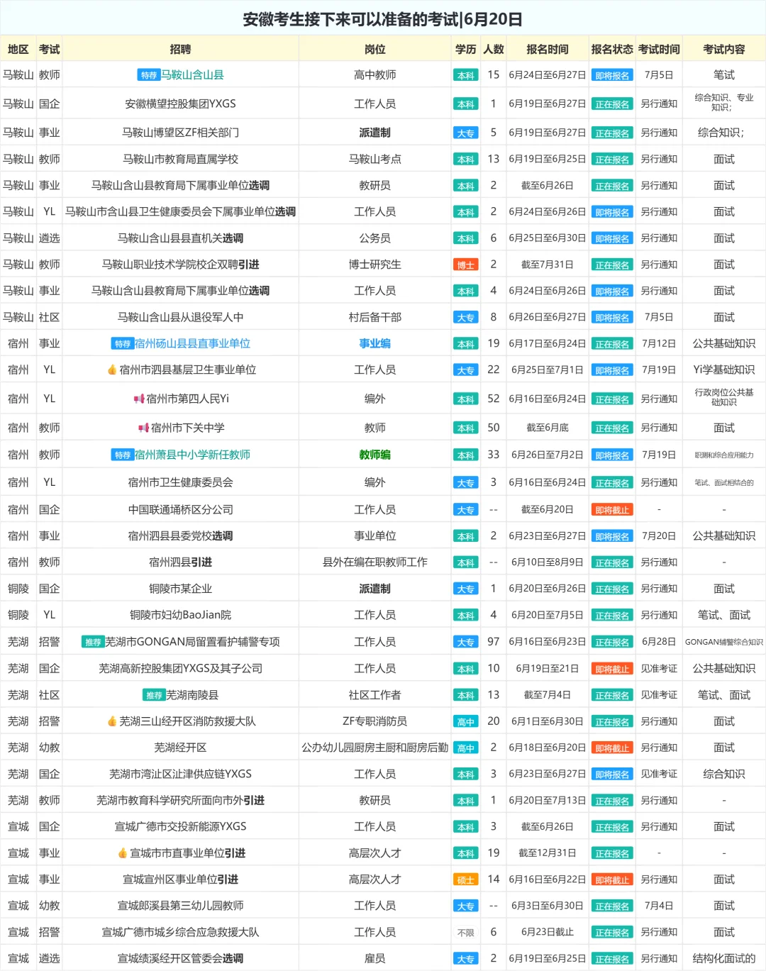Select 马鞍山含山县县直机关遴选 cell
Screen dimensions: 766x971
pyautogui.click(x=180, y=238)
